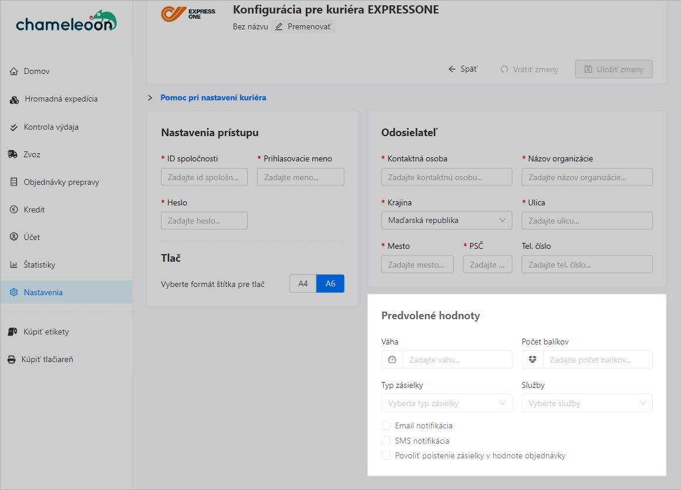681x490 pixels.
Task: Open the Krajina country dropdown
Action: coord(446,221)
